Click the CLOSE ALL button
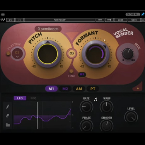The height and width of the screenshot is (145, 145). click(x=133, y=14)
